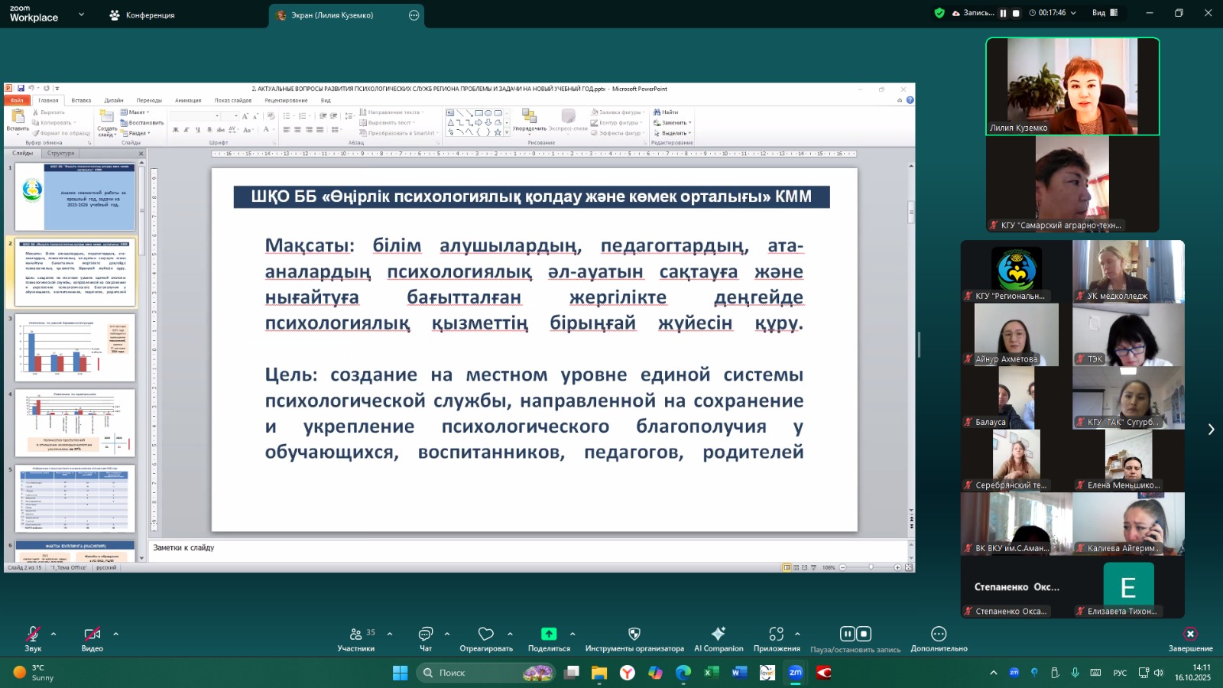Go to next page of participant videos
Image resolution: width=1223 pixels, height=688 pixels.
[1210, 430]
